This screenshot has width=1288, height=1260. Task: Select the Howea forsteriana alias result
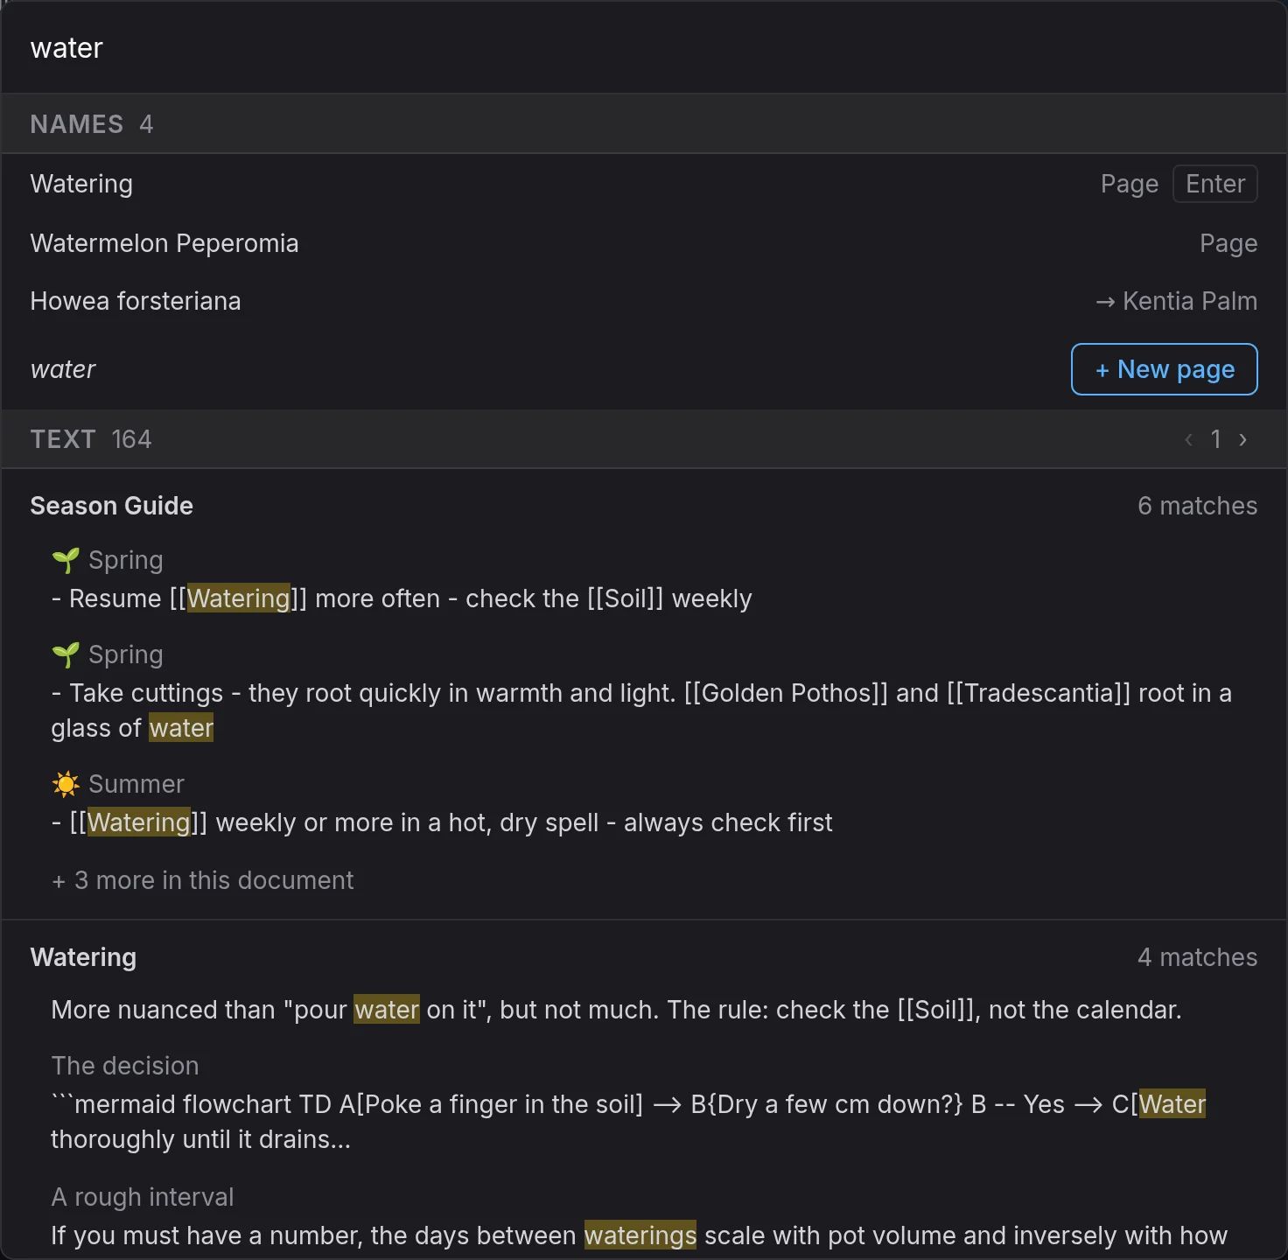pyautogui.click(x=644, y=301)
